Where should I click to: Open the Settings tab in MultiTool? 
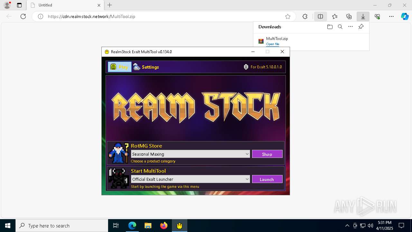146,67
